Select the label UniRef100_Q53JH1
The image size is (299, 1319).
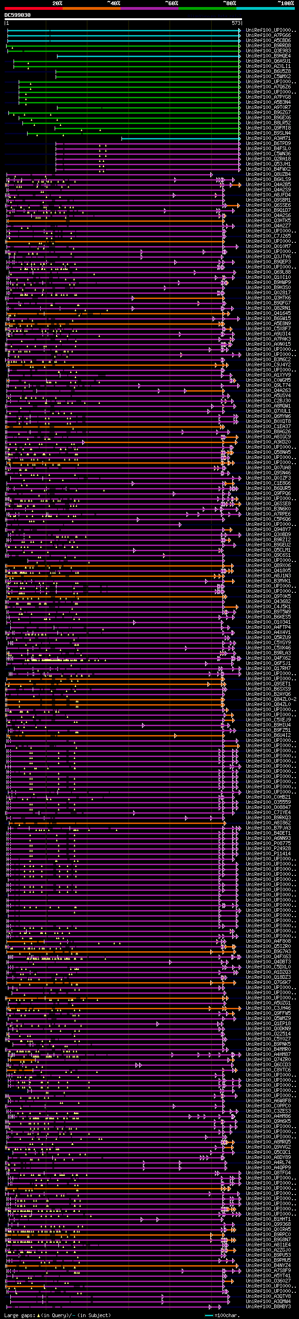(268, 164)
